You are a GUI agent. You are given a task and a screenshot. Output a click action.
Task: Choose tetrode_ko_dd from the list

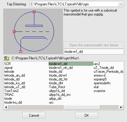[15, 83]
